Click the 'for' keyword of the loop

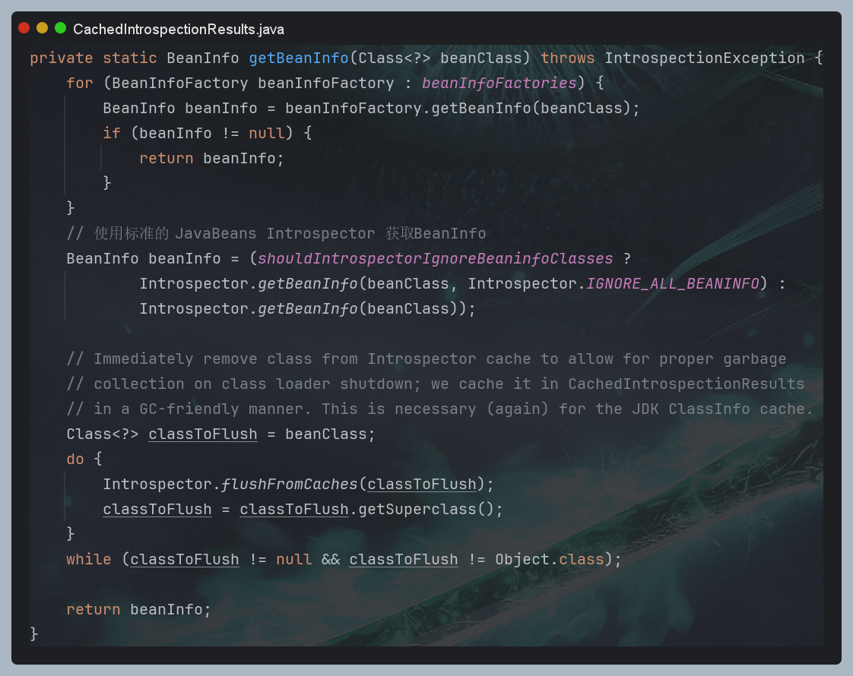point(79,83)
